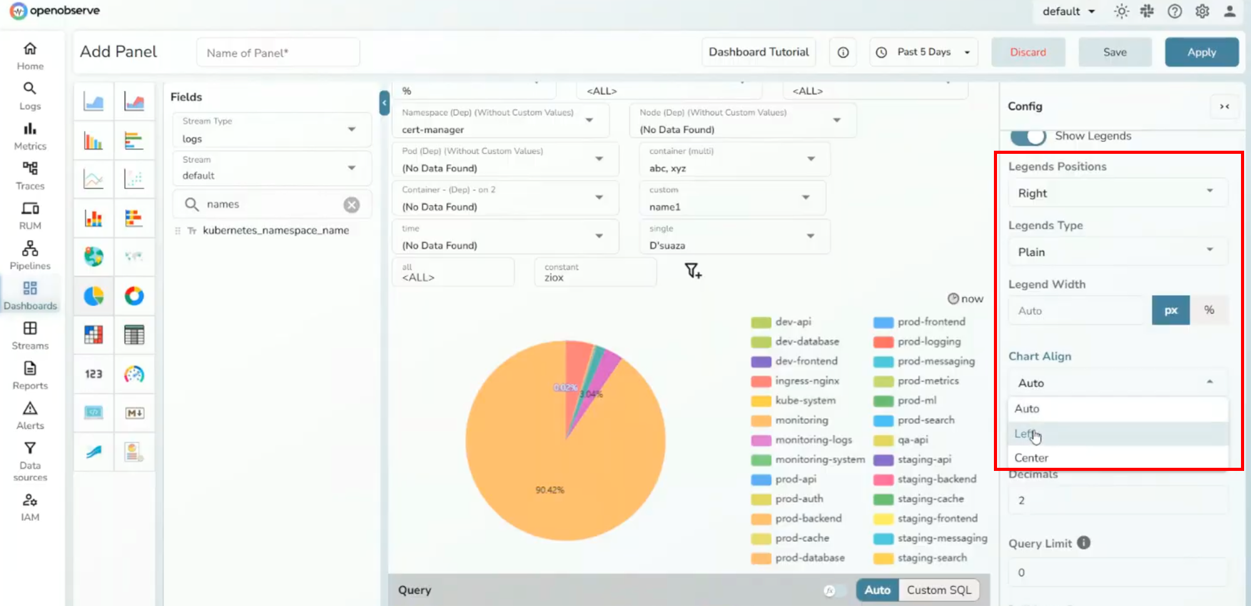Expand the Past 5 Days time picker
This screenshot has width=1251, height=606.
point(923,52)
